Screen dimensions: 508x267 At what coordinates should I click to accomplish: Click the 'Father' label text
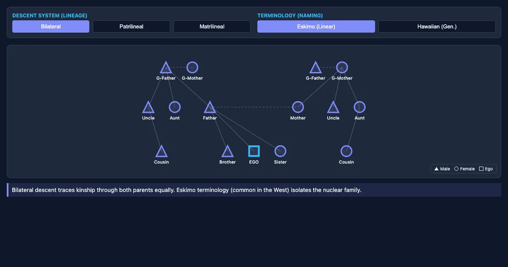[210, 118]
